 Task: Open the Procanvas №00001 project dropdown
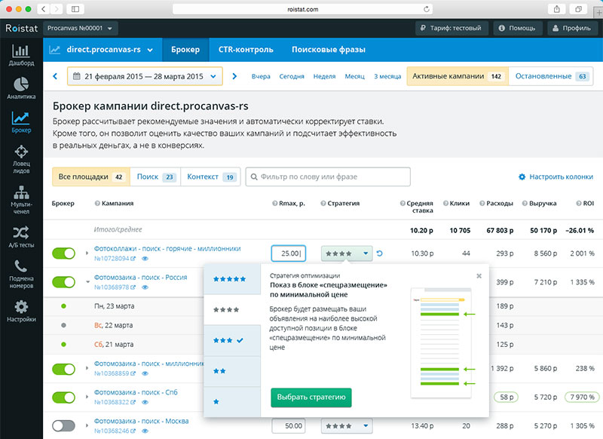coord(80,29)
